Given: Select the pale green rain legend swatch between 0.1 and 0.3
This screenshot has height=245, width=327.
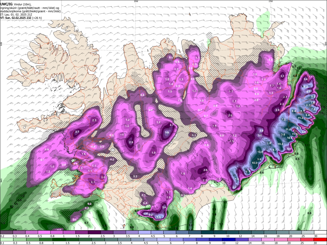Looking at the screenshot, I should (6, 240).
